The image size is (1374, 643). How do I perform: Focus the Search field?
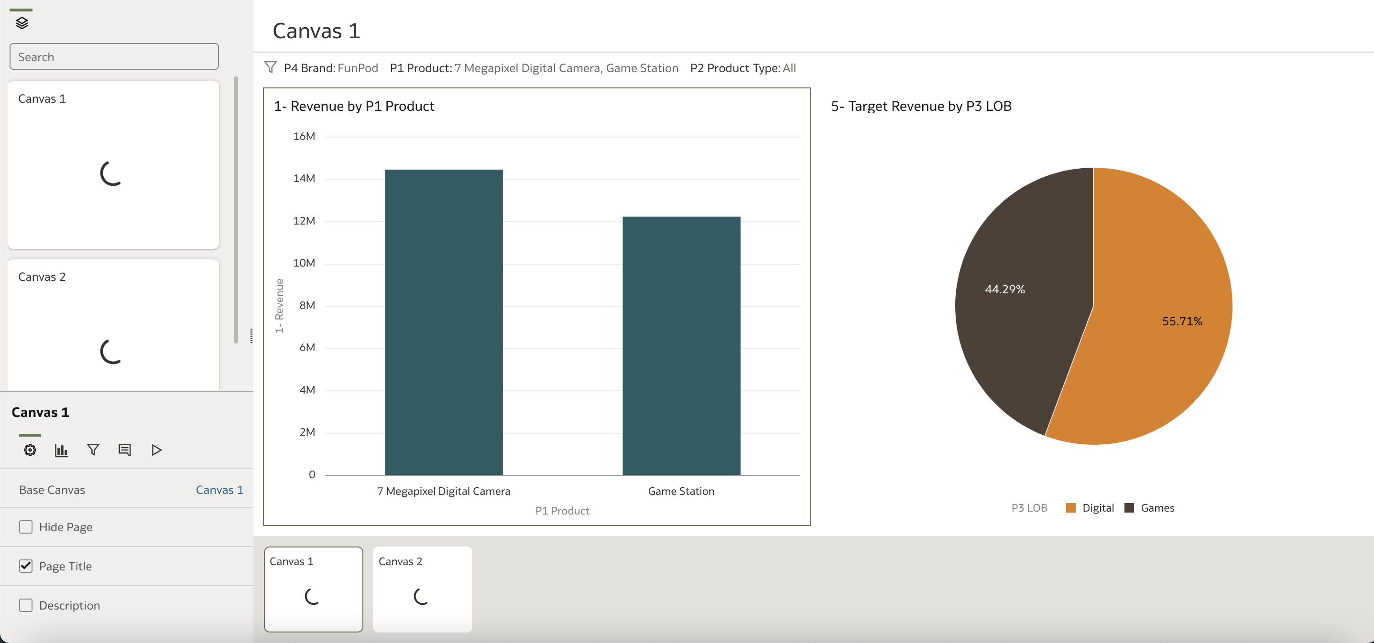coord(114,56)
